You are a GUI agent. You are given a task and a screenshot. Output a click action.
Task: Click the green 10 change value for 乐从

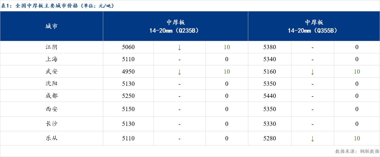click(x=357, y=138)
